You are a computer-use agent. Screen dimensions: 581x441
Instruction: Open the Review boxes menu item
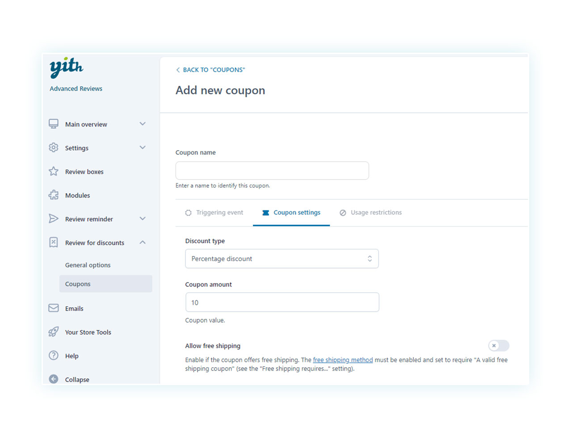click(84, 172)
